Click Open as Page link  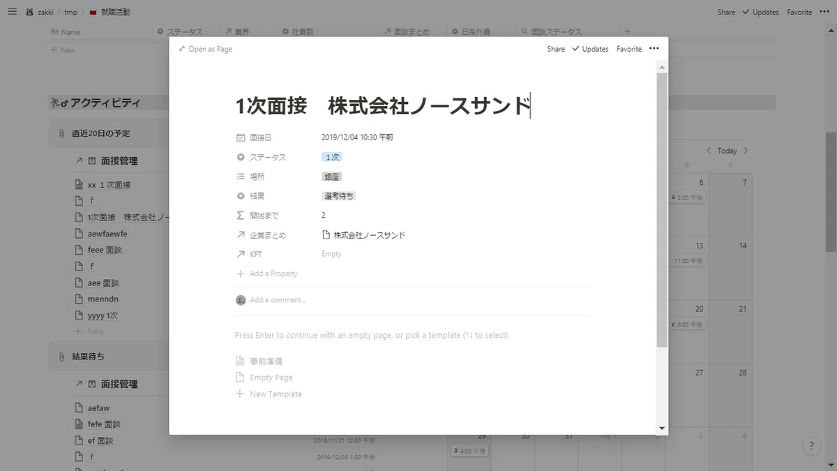coord(205,49)
